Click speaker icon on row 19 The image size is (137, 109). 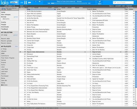point(20,52)
